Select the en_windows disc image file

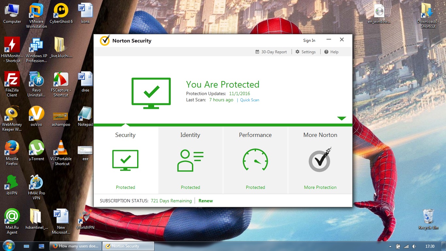[379, 14]
